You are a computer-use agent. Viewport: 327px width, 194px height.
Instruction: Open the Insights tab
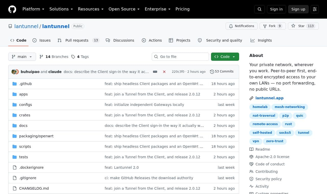261,40
